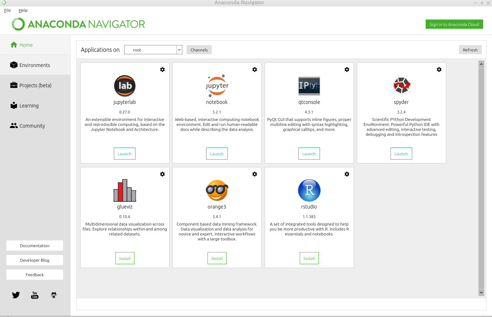Viewport: 492px width, 317px height.
Task: Install rstudio
Action: coord(309,258)
